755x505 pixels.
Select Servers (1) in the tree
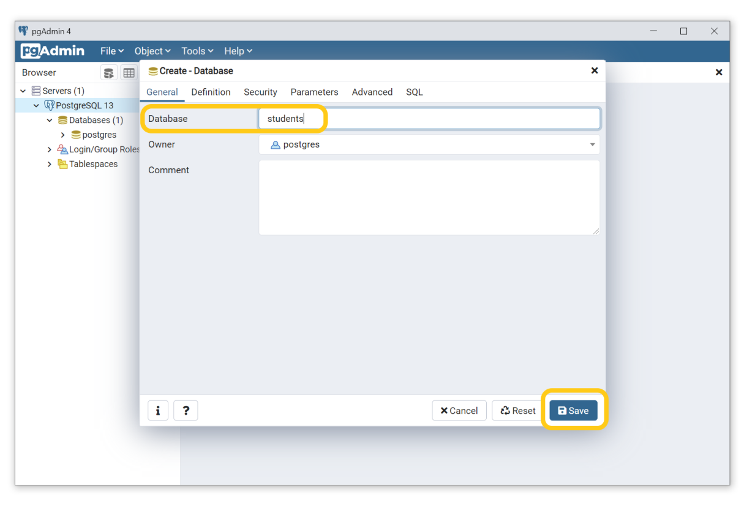(x=63, y=91)
